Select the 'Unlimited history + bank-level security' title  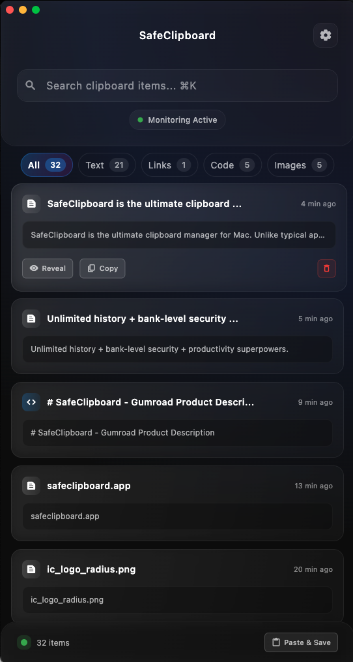point(143,319)
